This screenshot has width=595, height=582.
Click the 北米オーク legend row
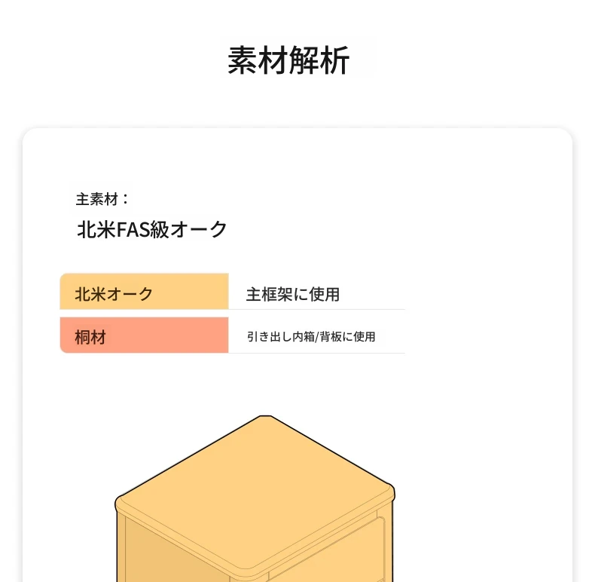click(232, 292)
